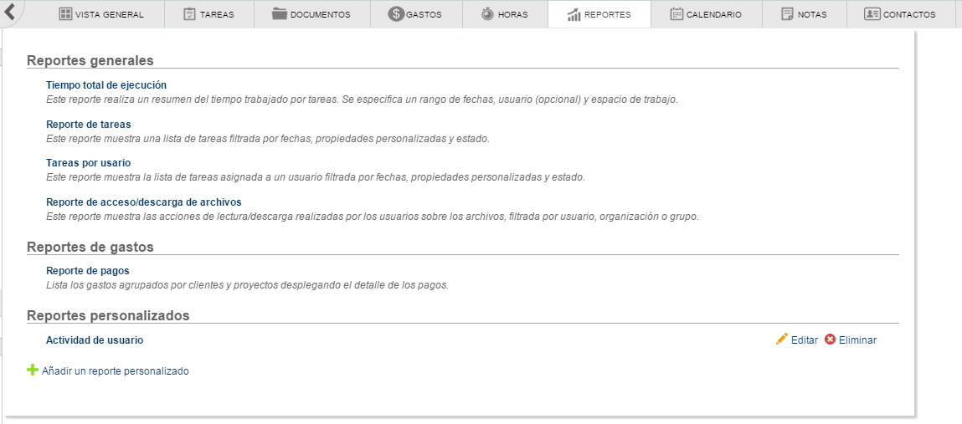The height and width of the screenshot is (424, 962).
Task: Open the Reporte de pagos link
Action: coord(87,271)
